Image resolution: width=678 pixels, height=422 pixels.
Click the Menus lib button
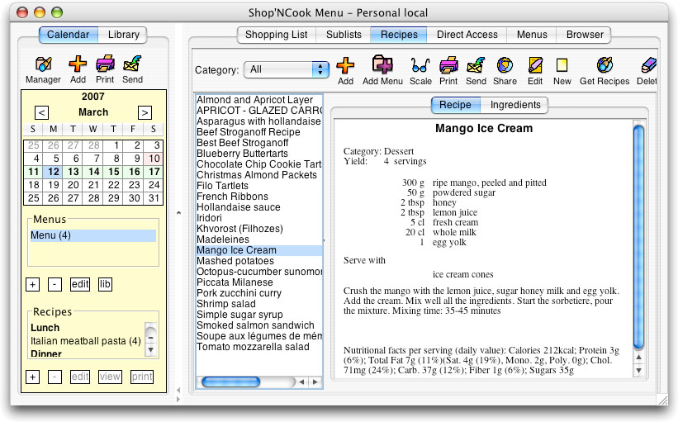(x=105, y=285)
